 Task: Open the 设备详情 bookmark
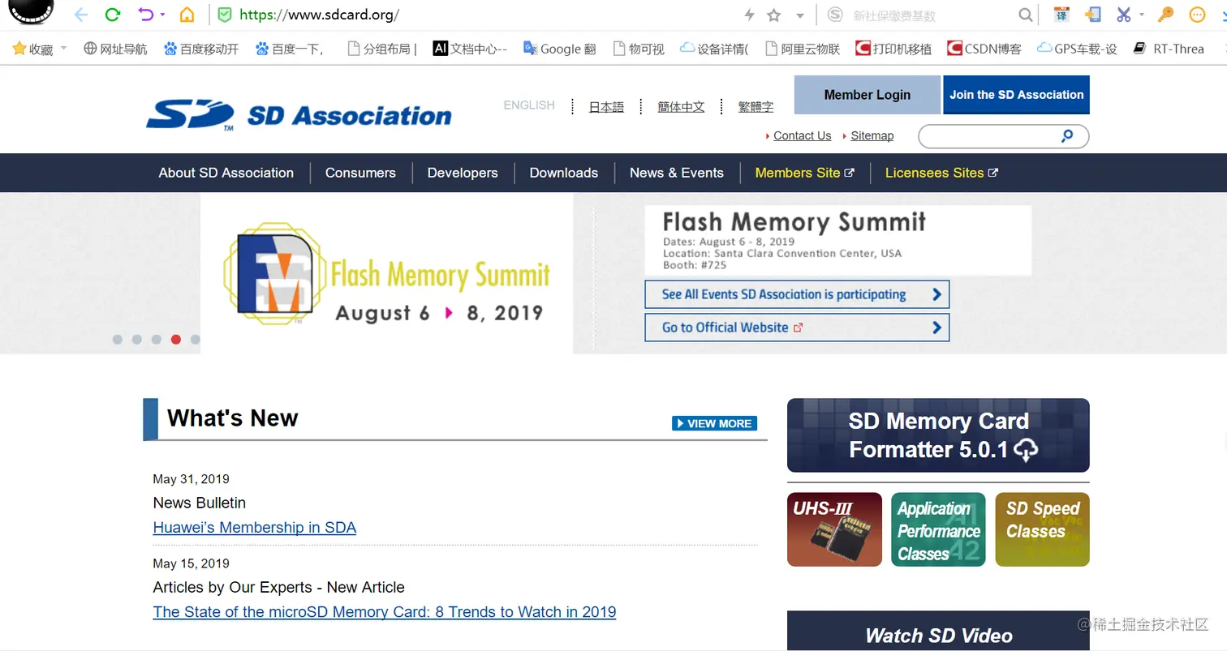(714, 49)
